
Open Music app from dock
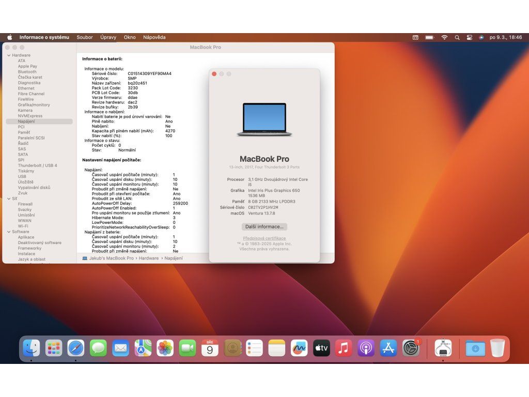tap(344, 348)
